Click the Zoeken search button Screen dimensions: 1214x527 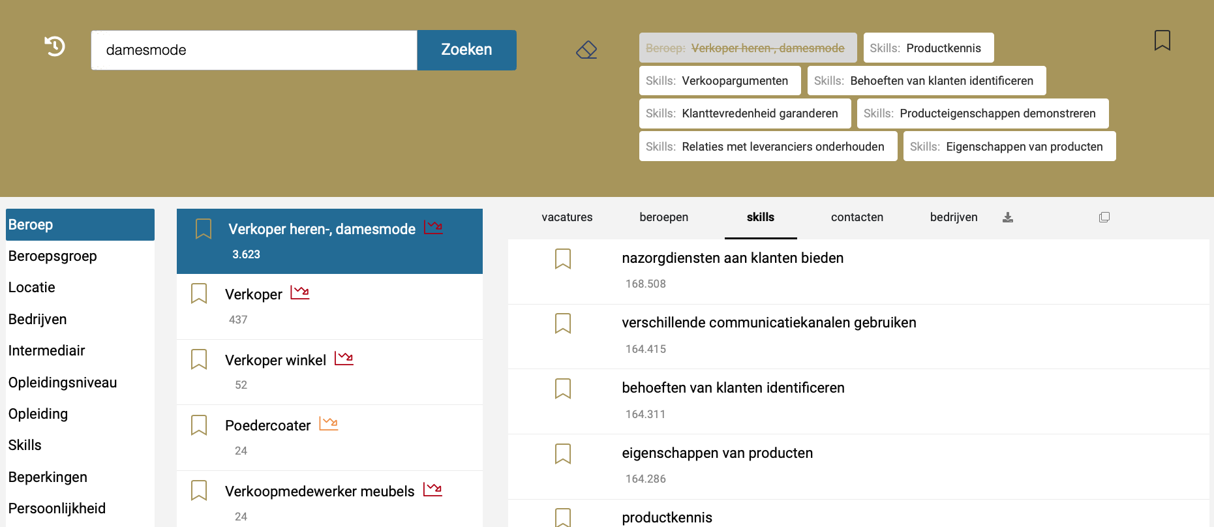click(466, 50)
